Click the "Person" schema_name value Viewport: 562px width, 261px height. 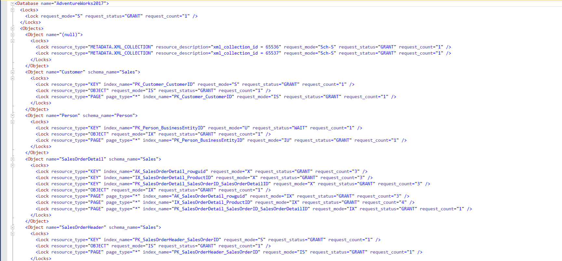124,116
